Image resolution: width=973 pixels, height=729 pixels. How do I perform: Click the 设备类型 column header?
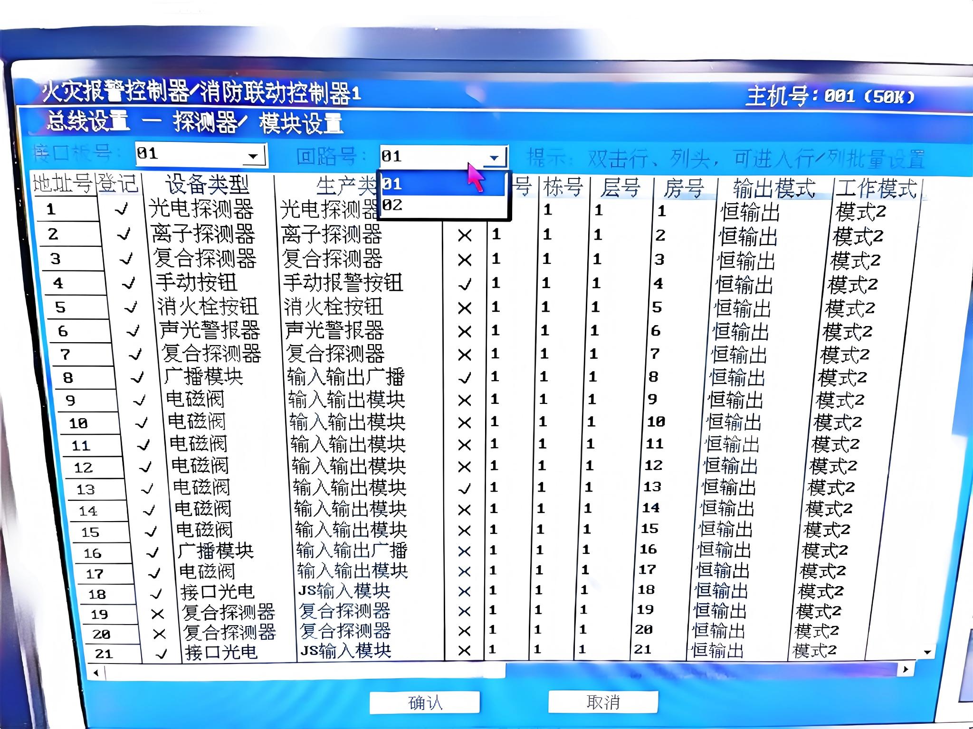coord(207,185)
